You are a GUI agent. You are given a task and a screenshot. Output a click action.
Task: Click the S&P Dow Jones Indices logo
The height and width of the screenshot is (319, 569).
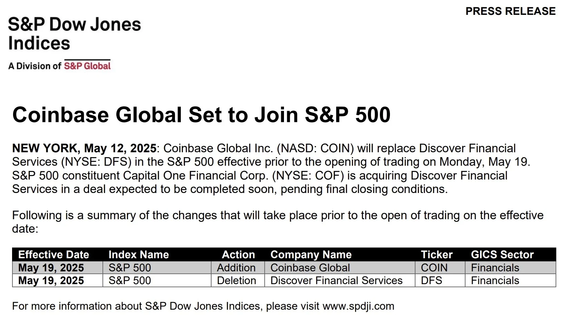click(74, 34)
